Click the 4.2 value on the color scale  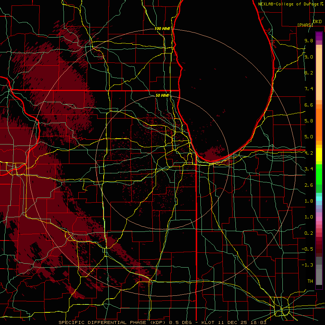pyautogui.click(x=309, y=153)
